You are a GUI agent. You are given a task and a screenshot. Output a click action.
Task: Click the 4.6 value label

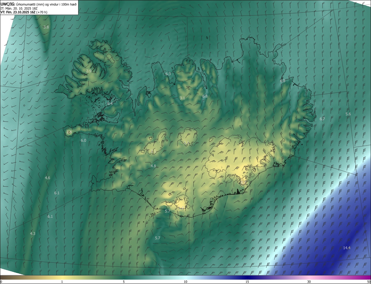[48, 178]
